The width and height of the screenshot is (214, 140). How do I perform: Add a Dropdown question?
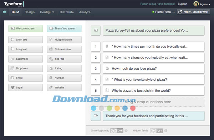[x=26, y=68]
